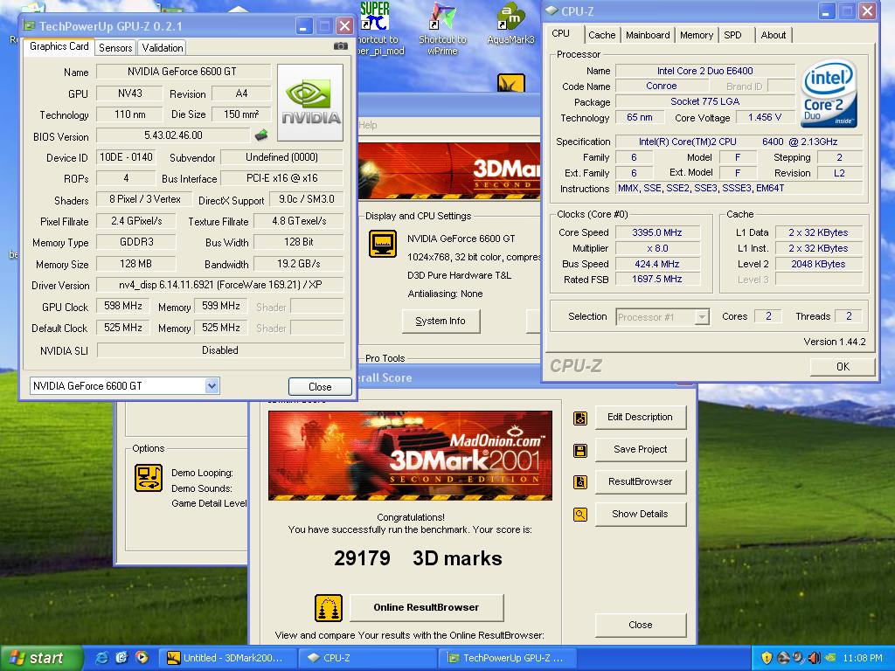Open the Mainboard tab in CPU-Z

[648, 35]
